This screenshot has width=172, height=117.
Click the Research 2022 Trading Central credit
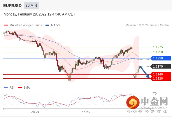[x=148, y=25]
